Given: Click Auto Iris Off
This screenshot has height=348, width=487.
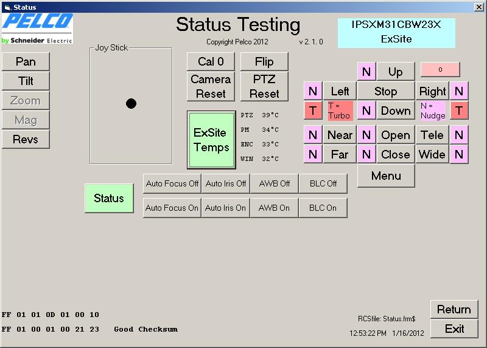Looking at the screenshot, I should coord(226,183).
